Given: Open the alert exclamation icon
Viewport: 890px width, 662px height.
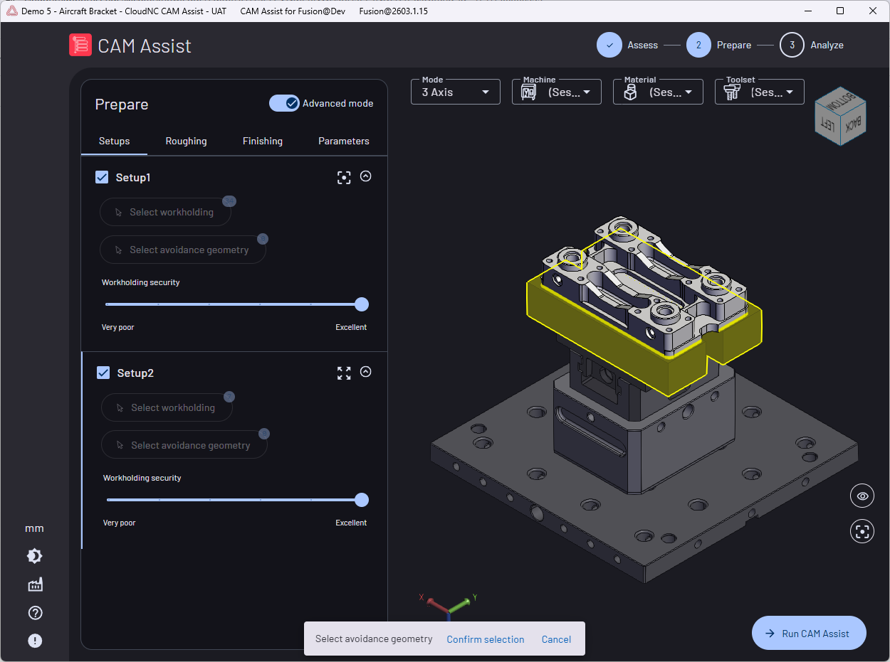Looking at the screenshot, I should tap(35, 641).
